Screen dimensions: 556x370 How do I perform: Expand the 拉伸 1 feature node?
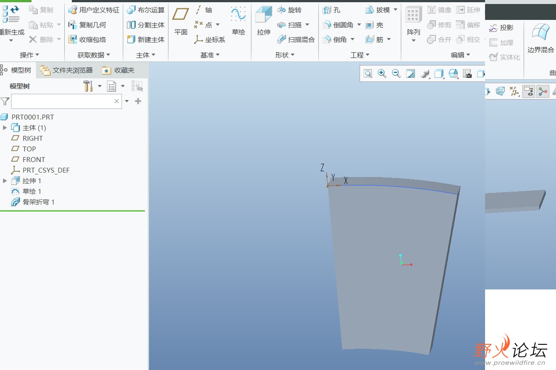point(5,181)
